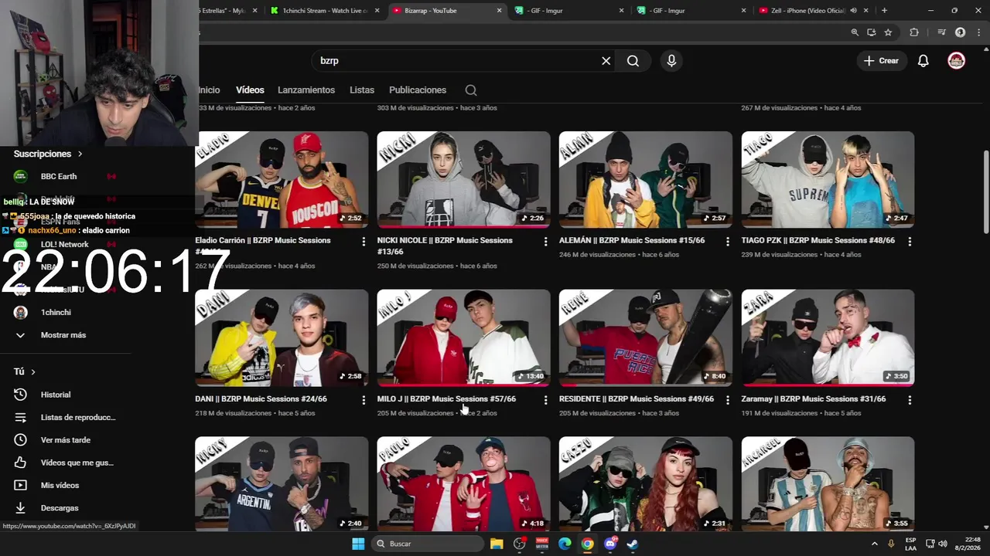
Task: Open RESIDENTE BZRP Music Sessions #49/66 title
Action: (x=636, y=399)
